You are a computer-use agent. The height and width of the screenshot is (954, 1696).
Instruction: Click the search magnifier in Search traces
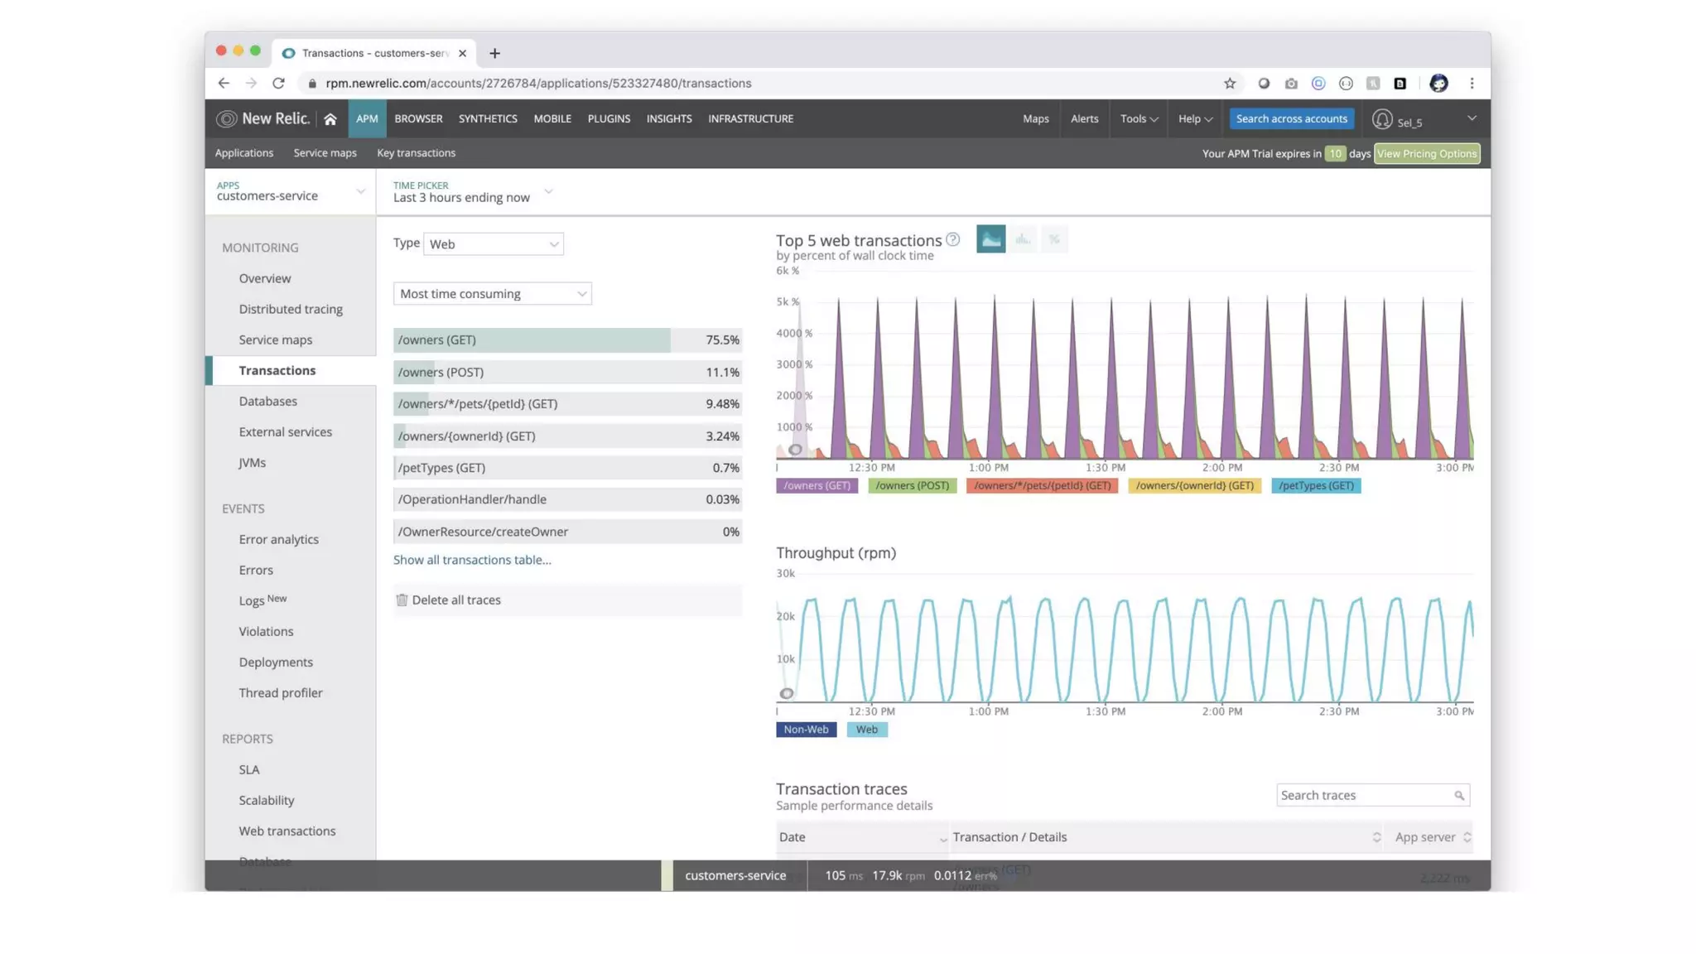1459,795
